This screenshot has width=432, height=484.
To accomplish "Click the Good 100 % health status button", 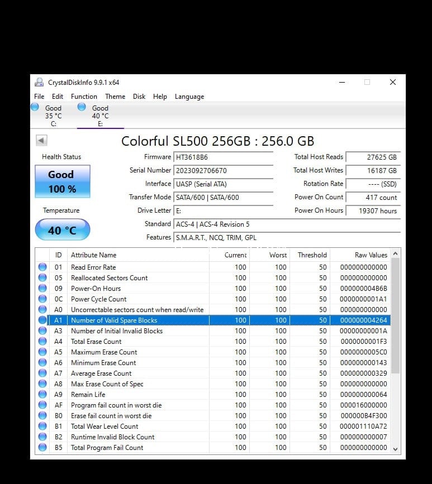I will click(x=63, y=181).
